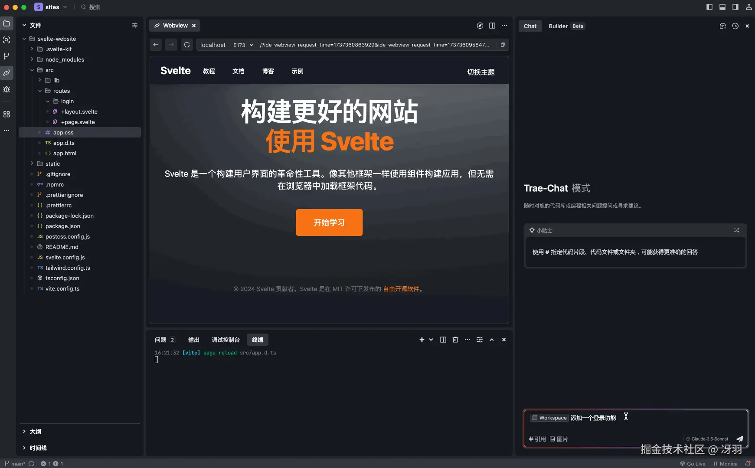755x468 pixels.
Task: Split the Webview editor pane
Action: (492, 26)
